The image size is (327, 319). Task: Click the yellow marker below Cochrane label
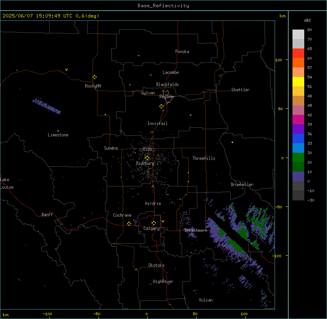pyautogui.click(x=129, y=224)
